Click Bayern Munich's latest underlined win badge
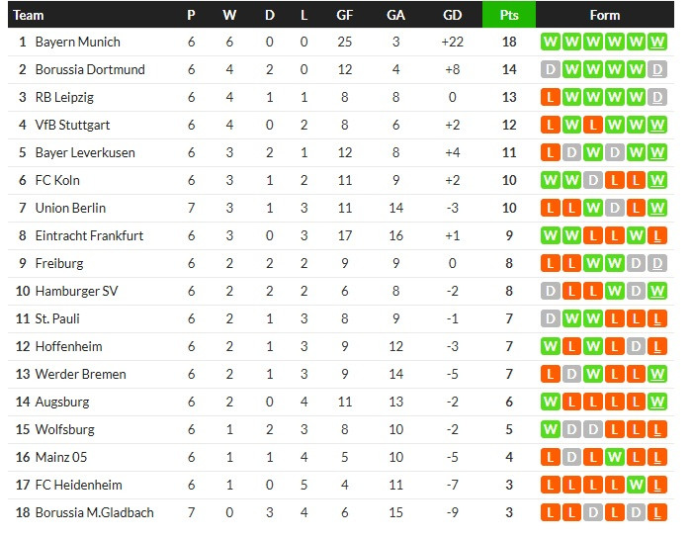Viewport: 691px width, 538px height. click(x=658, y=42)
